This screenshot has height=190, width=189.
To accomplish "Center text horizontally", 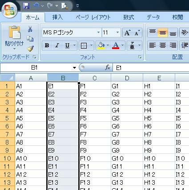I will click(x=162, y=45).
